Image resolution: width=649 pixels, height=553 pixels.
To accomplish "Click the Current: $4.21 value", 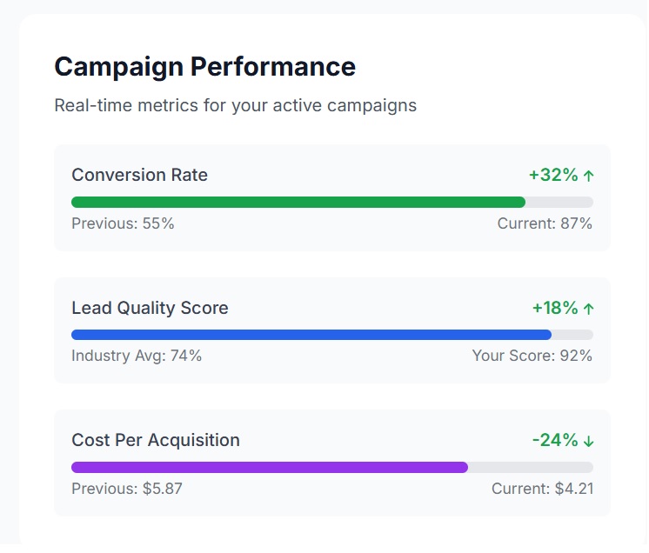I will (542, 489).
